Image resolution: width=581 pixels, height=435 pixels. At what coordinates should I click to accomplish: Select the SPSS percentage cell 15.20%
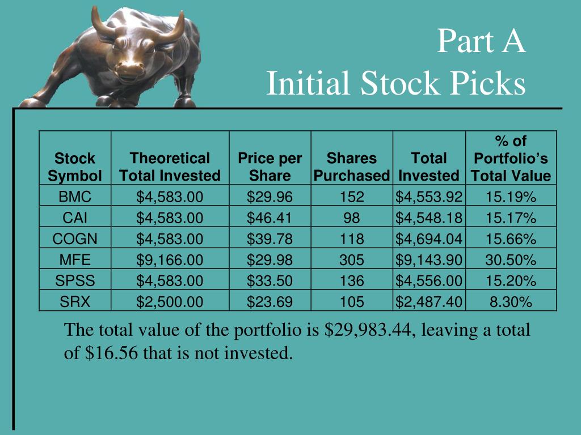pos(511,280)
